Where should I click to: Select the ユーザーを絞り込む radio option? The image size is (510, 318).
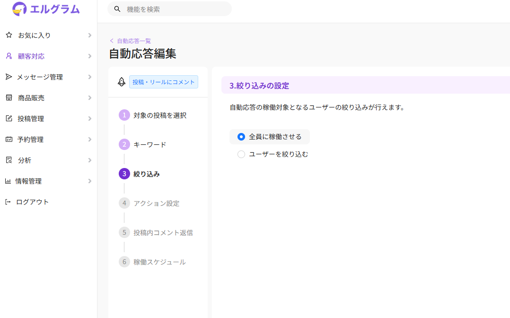241,154
